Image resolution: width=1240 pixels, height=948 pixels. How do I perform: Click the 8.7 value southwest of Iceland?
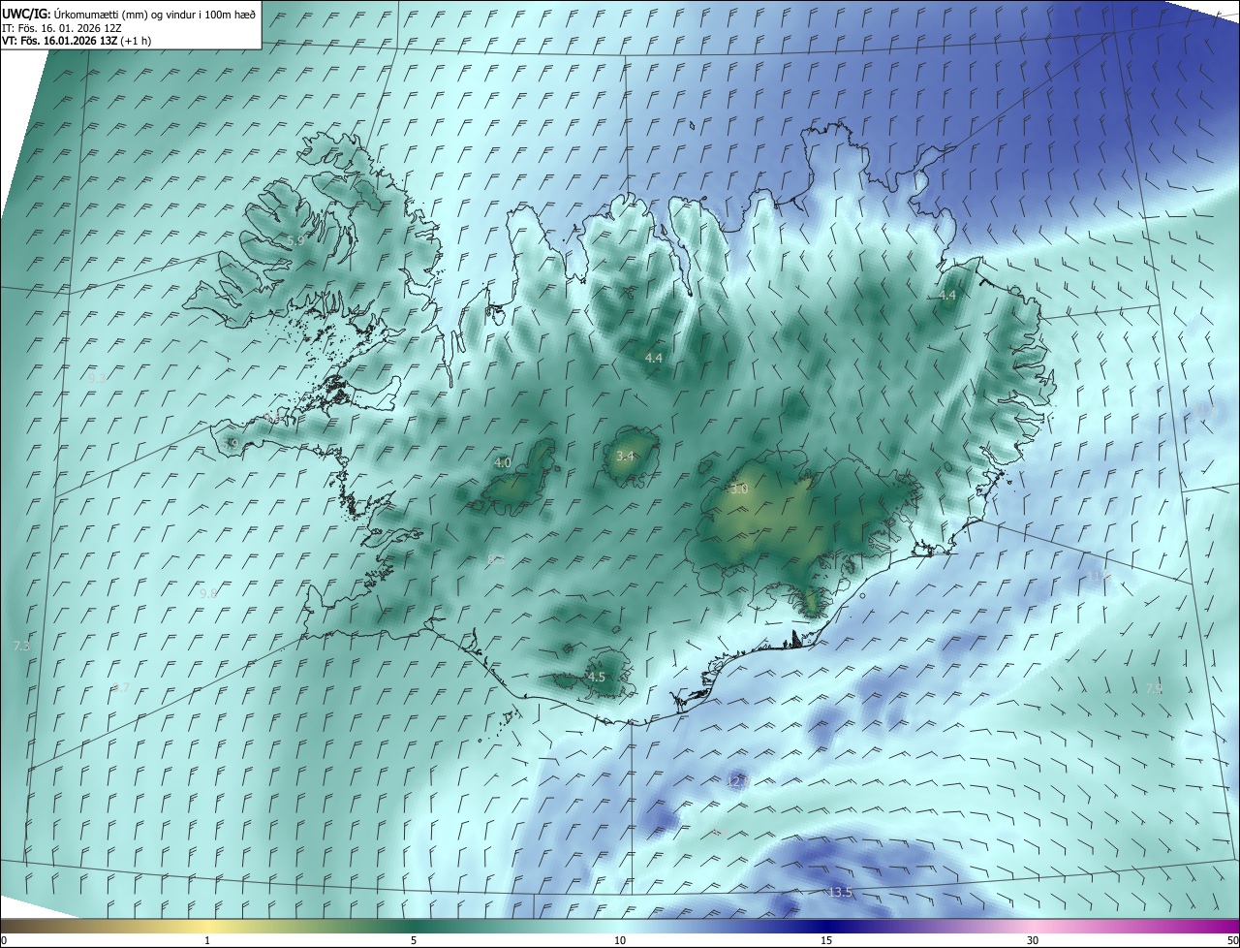pos(120,687)
